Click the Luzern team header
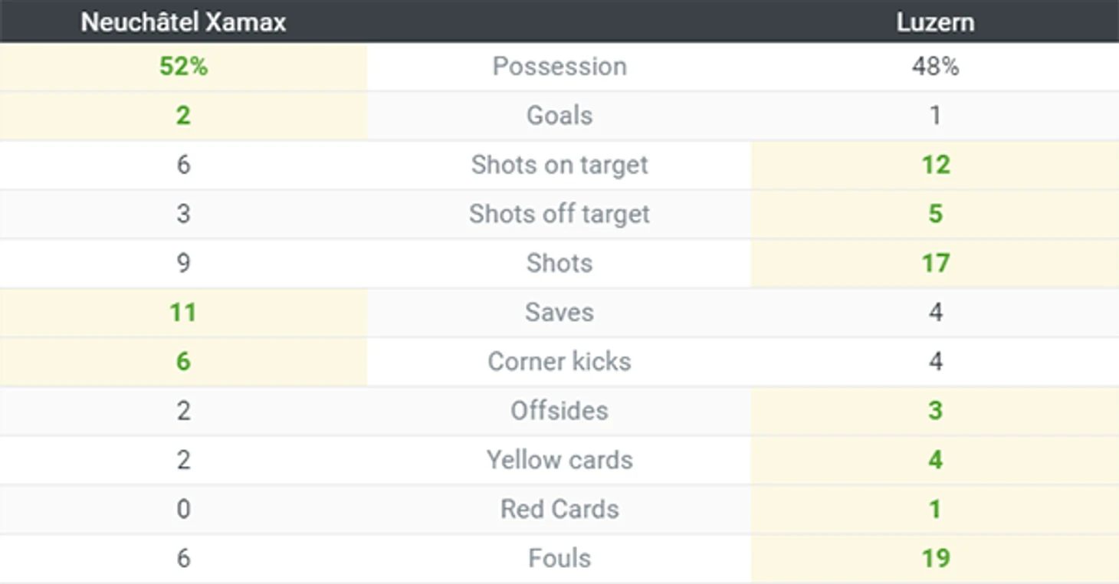 click(x=935, y=22)
